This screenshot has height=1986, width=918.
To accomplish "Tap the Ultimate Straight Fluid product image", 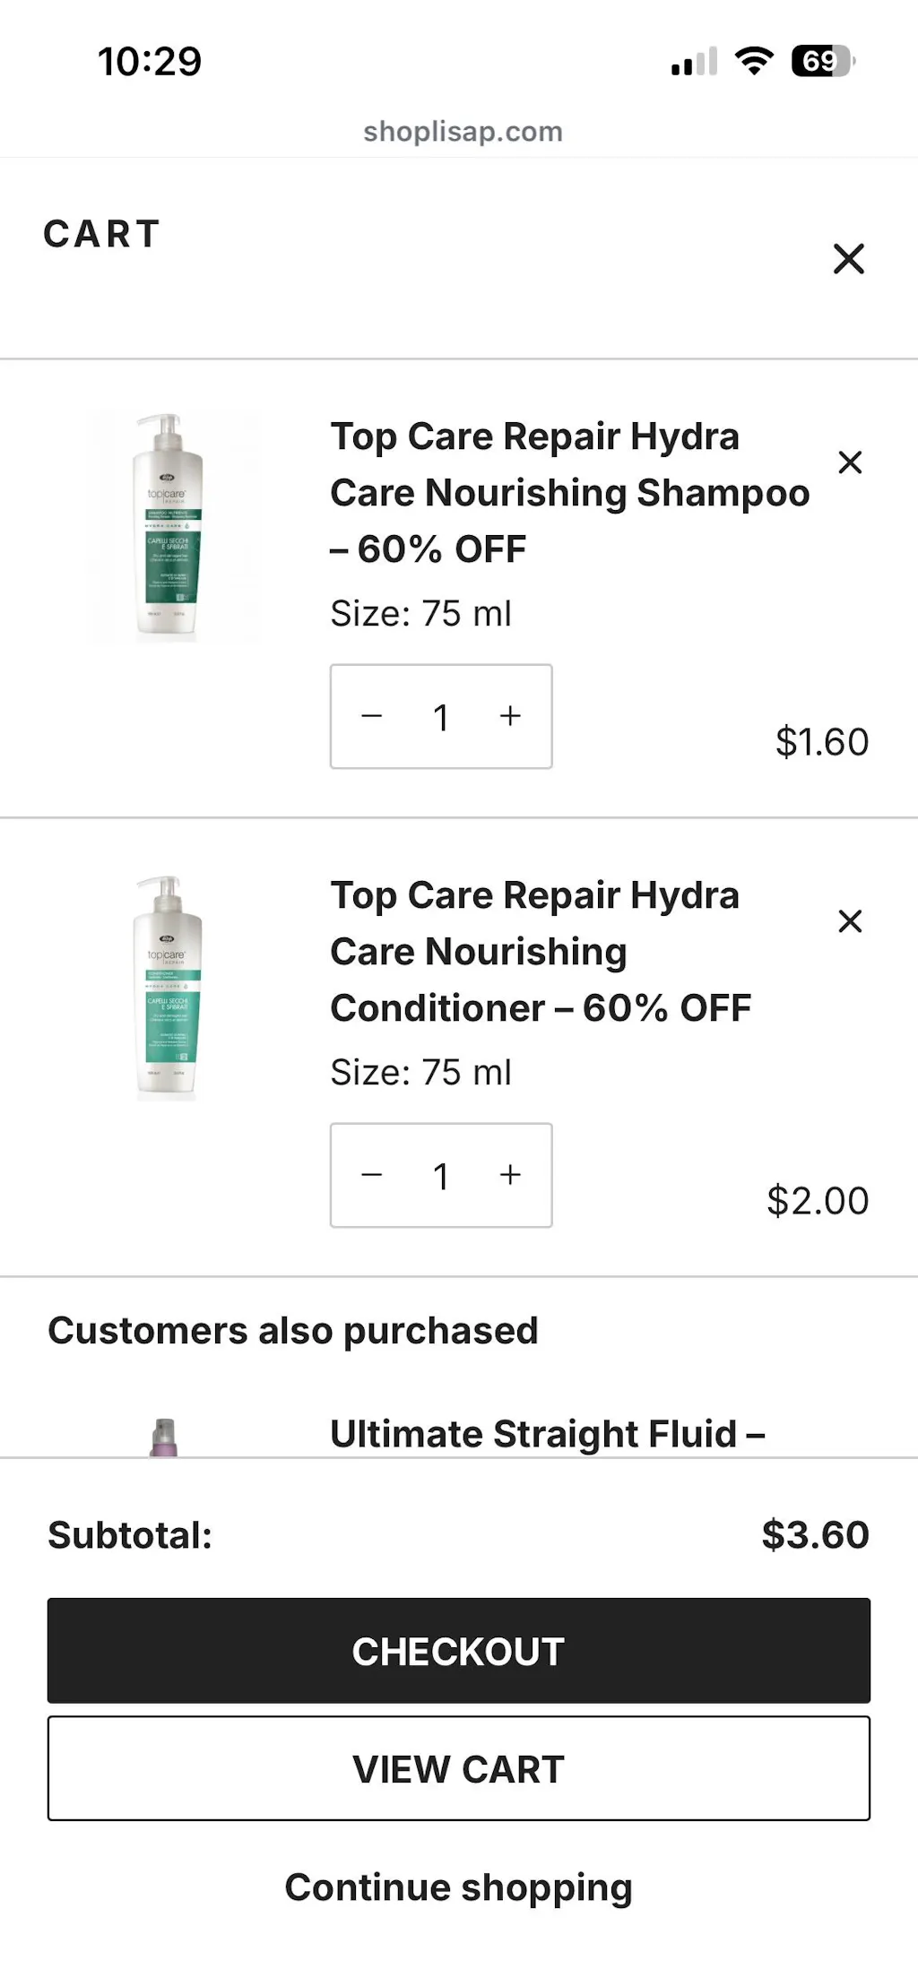I will pos(163,1437).
